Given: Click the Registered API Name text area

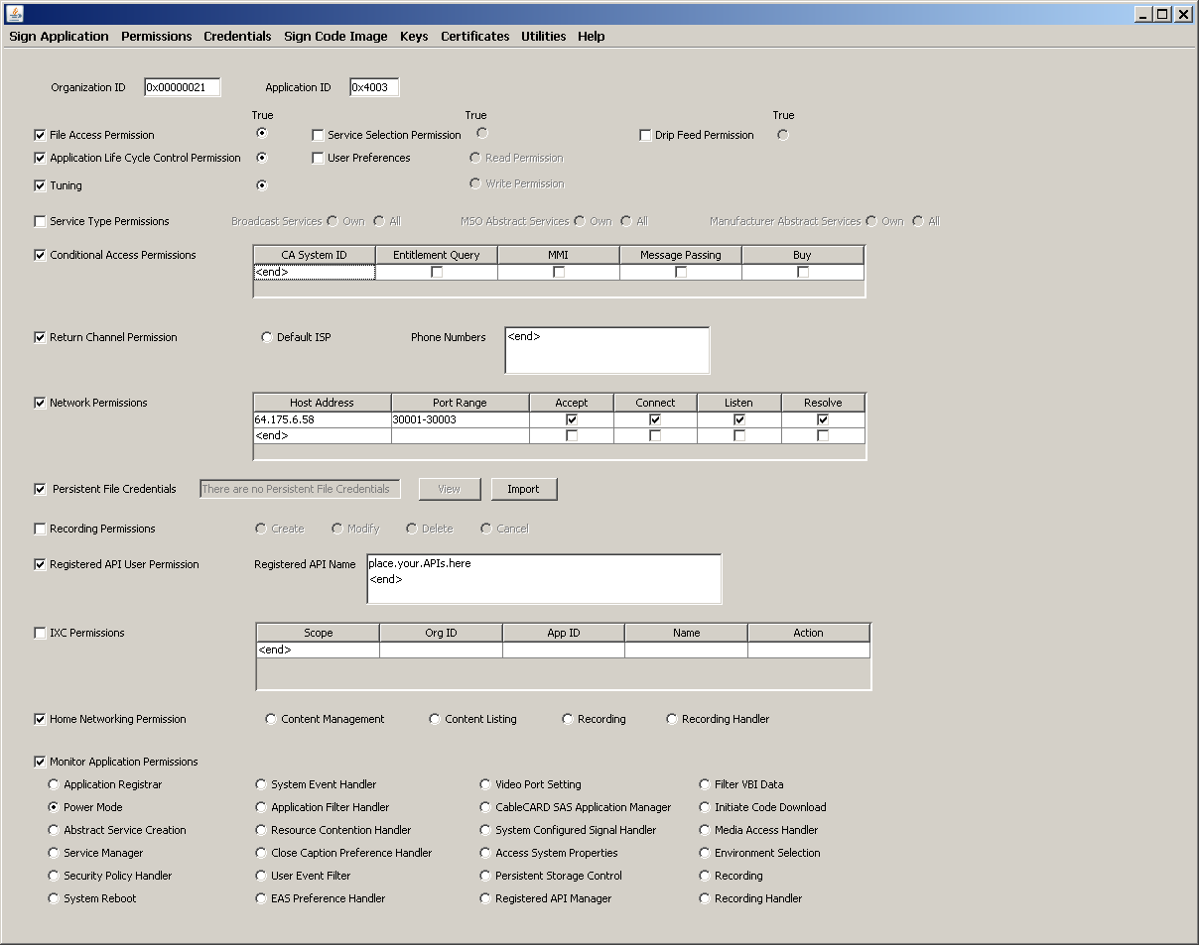Looking at the screenshot, I should pyautogui.click(x=544, y=579).
